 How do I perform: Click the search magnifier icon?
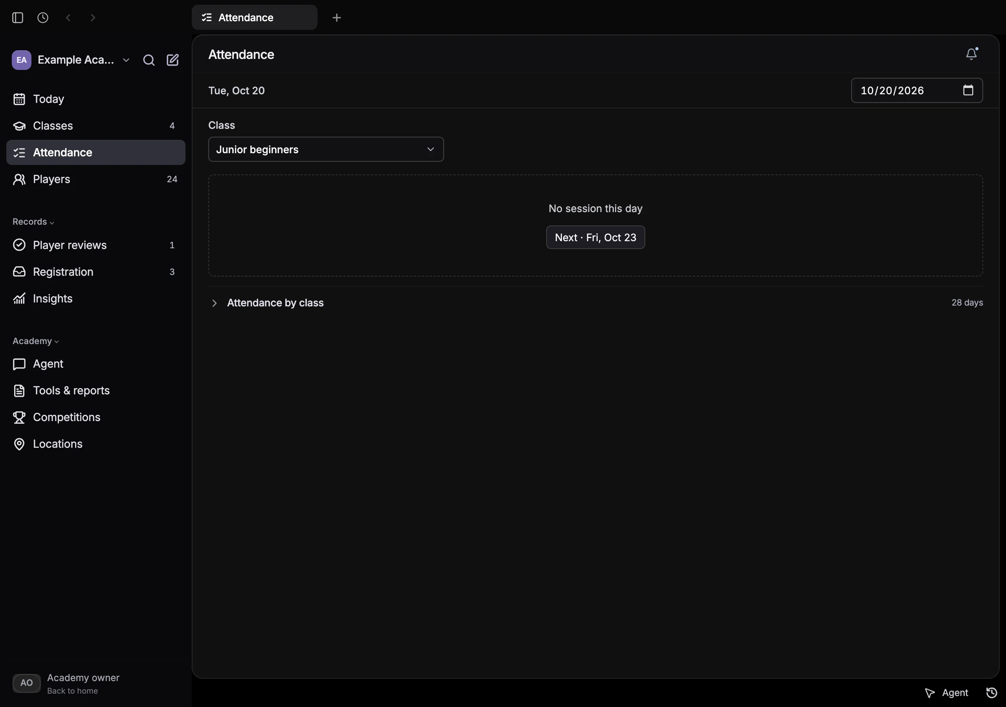149,60
